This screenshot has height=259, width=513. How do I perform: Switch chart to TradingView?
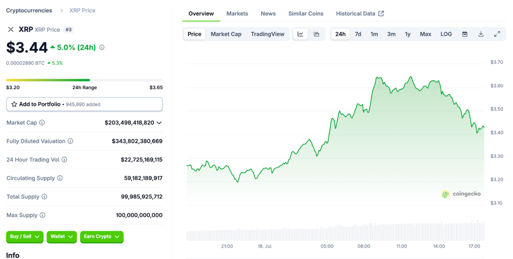click(x=268, y=34)
